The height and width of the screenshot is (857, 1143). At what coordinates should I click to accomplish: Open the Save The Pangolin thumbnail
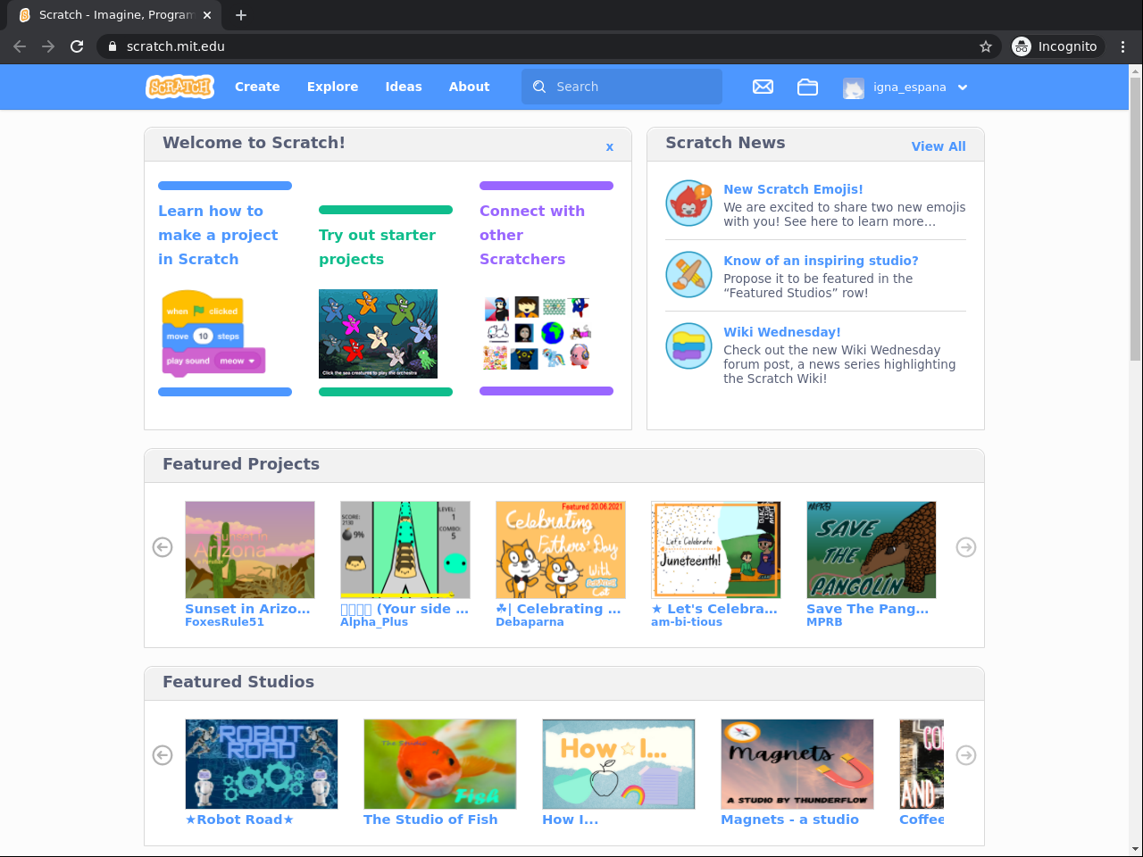pos(872,550)
